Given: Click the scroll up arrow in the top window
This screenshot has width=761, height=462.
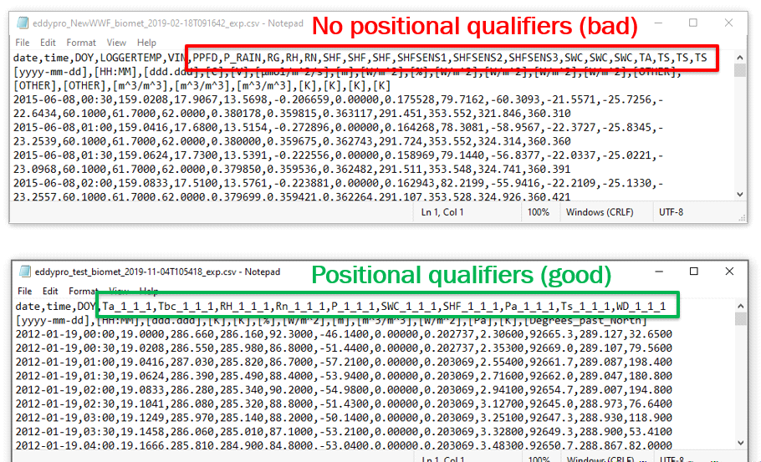Looking at the screenshot, I should (x=740, y=57).
